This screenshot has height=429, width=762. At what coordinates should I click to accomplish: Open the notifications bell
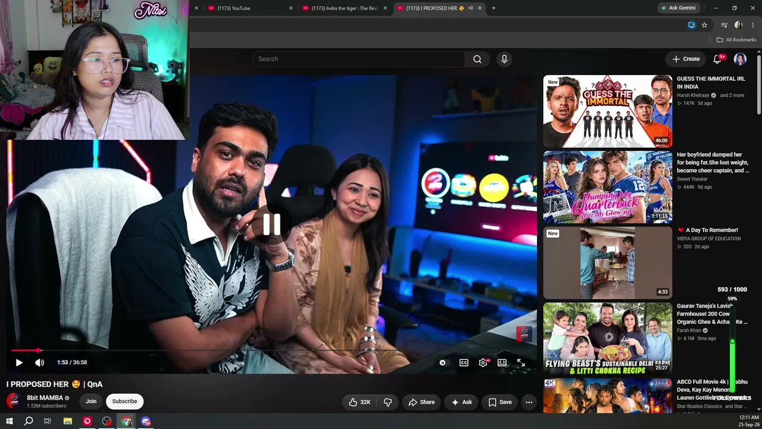[717, 59]
